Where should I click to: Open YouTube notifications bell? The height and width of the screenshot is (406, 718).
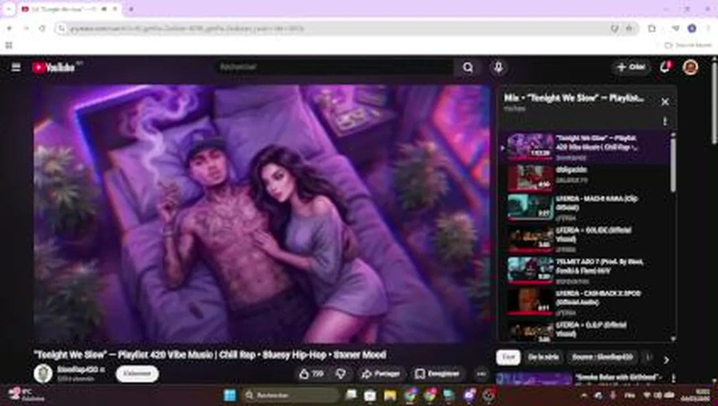(665, 67)
